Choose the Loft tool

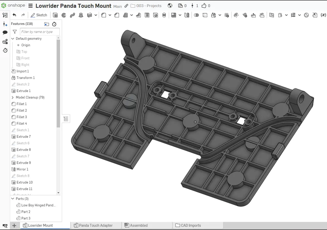[81, 15]
